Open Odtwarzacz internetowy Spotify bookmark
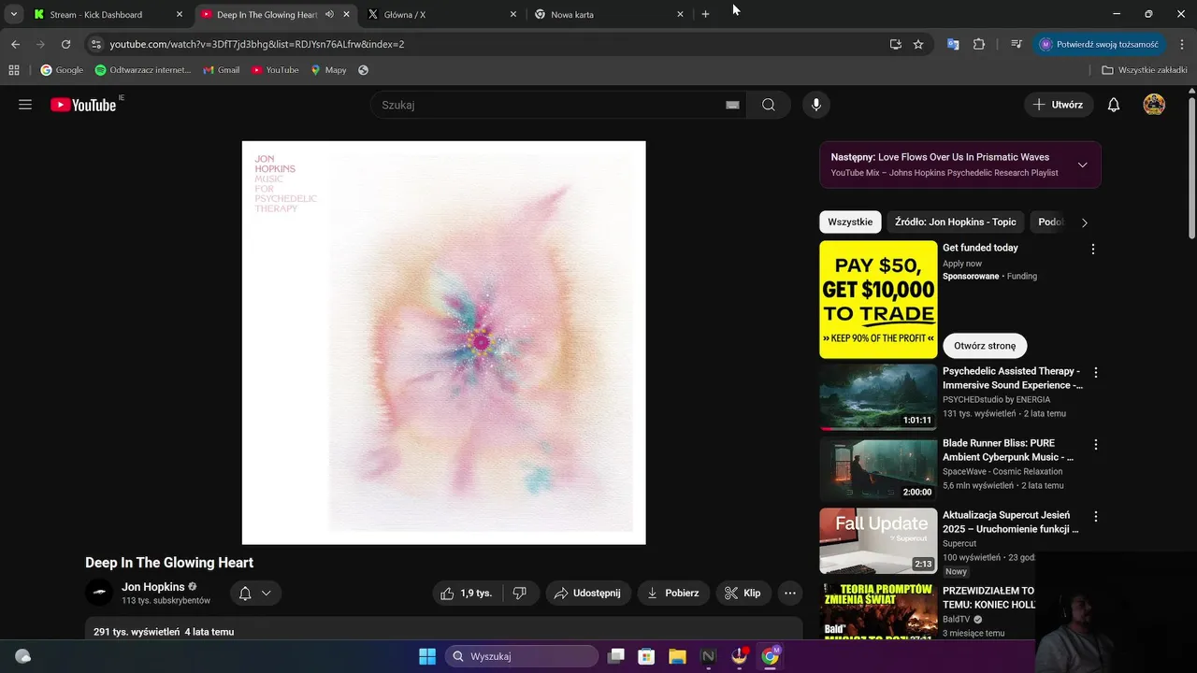The image size is (1197, 673). point(143,70)
